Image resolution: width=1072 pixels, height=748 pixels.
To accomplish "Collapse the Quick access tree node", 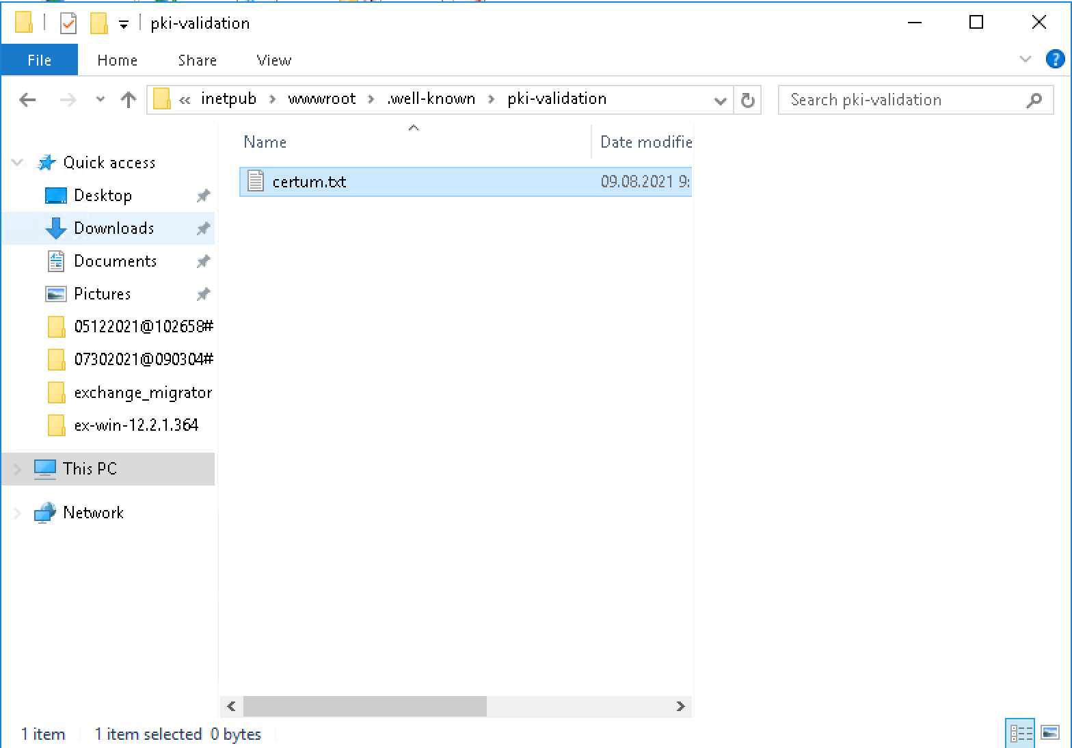I will tap(18, 163).
